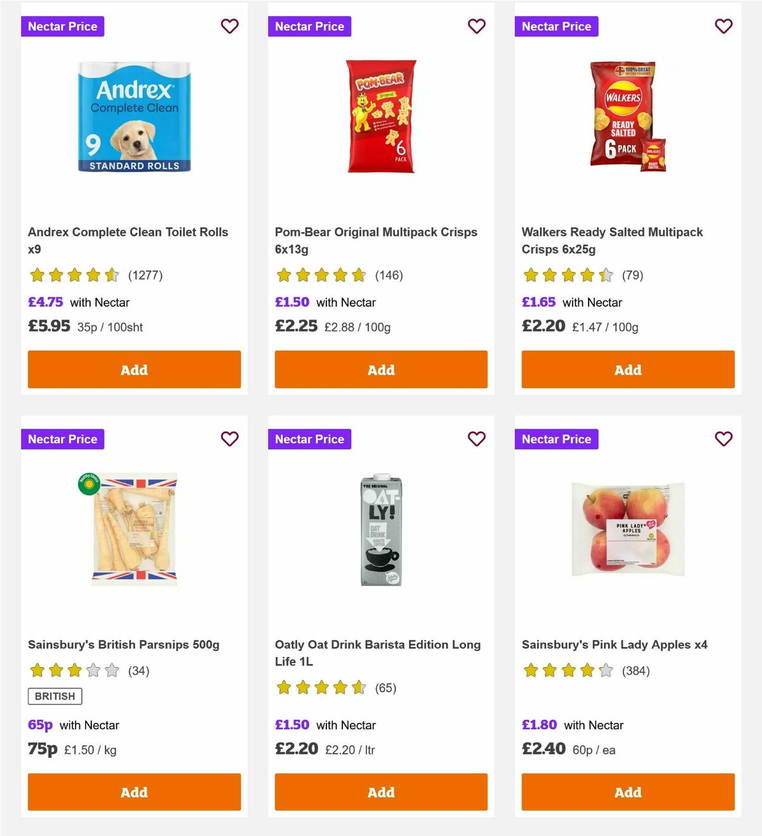The width and height of the screenshot is (762, 836).
Task: Open Nectar Price details on Walkers crisps
Action: click(x=556, y=26)
